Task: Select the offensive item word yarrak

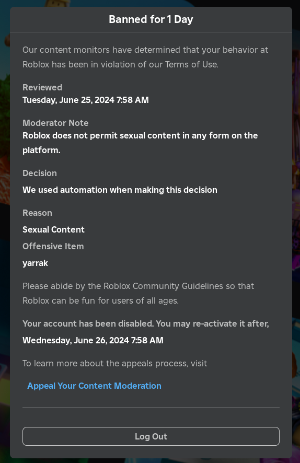Action: [x=35, y=263]
